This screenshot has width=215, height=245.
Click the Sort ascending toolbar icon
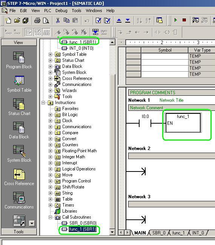click(139, 20)
